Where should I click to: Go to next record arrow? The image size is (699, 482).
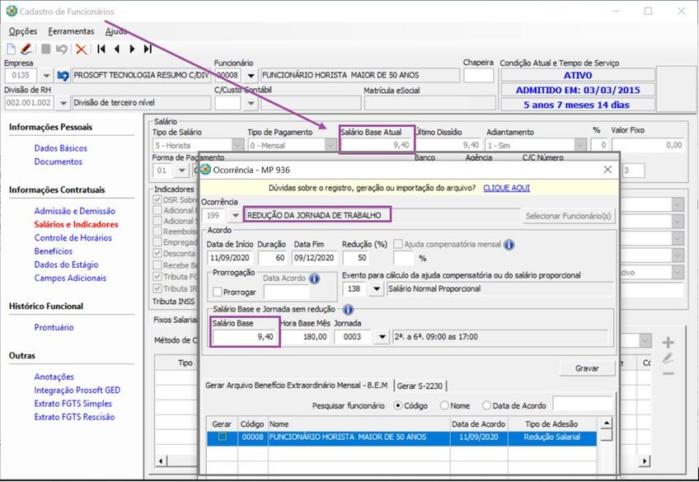coord(132,49)
